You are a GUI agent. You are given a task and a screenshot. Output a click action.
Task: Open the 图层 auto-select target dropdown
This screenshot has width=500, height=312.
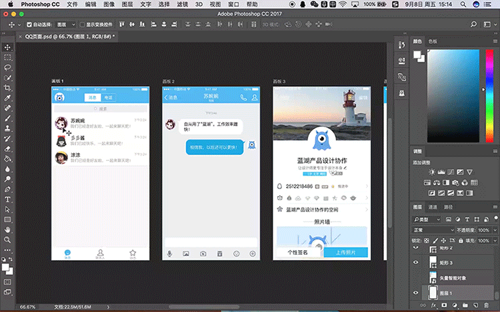66,25
